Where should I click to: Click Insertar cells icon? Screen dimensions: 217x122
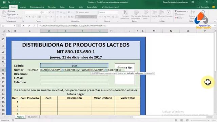(154, 13)
